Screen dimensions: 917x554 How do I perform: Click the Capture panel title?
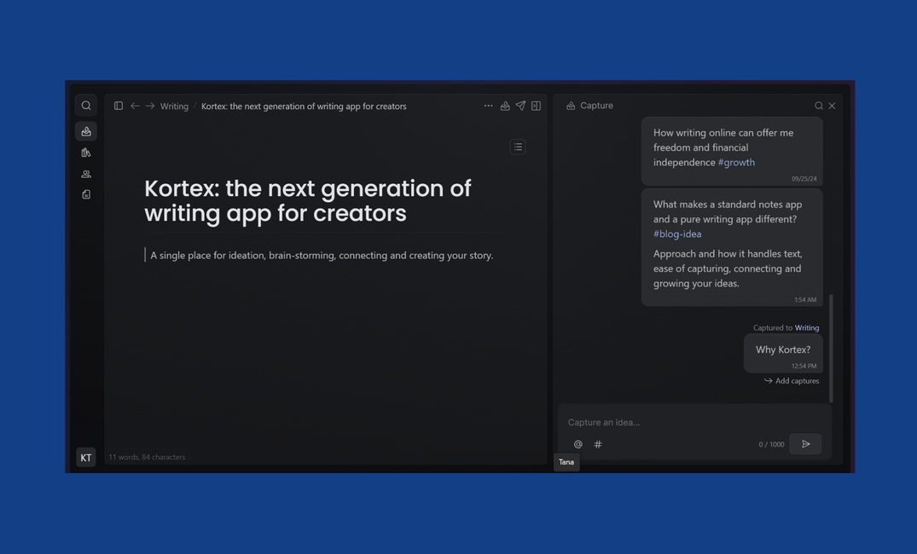596,106
